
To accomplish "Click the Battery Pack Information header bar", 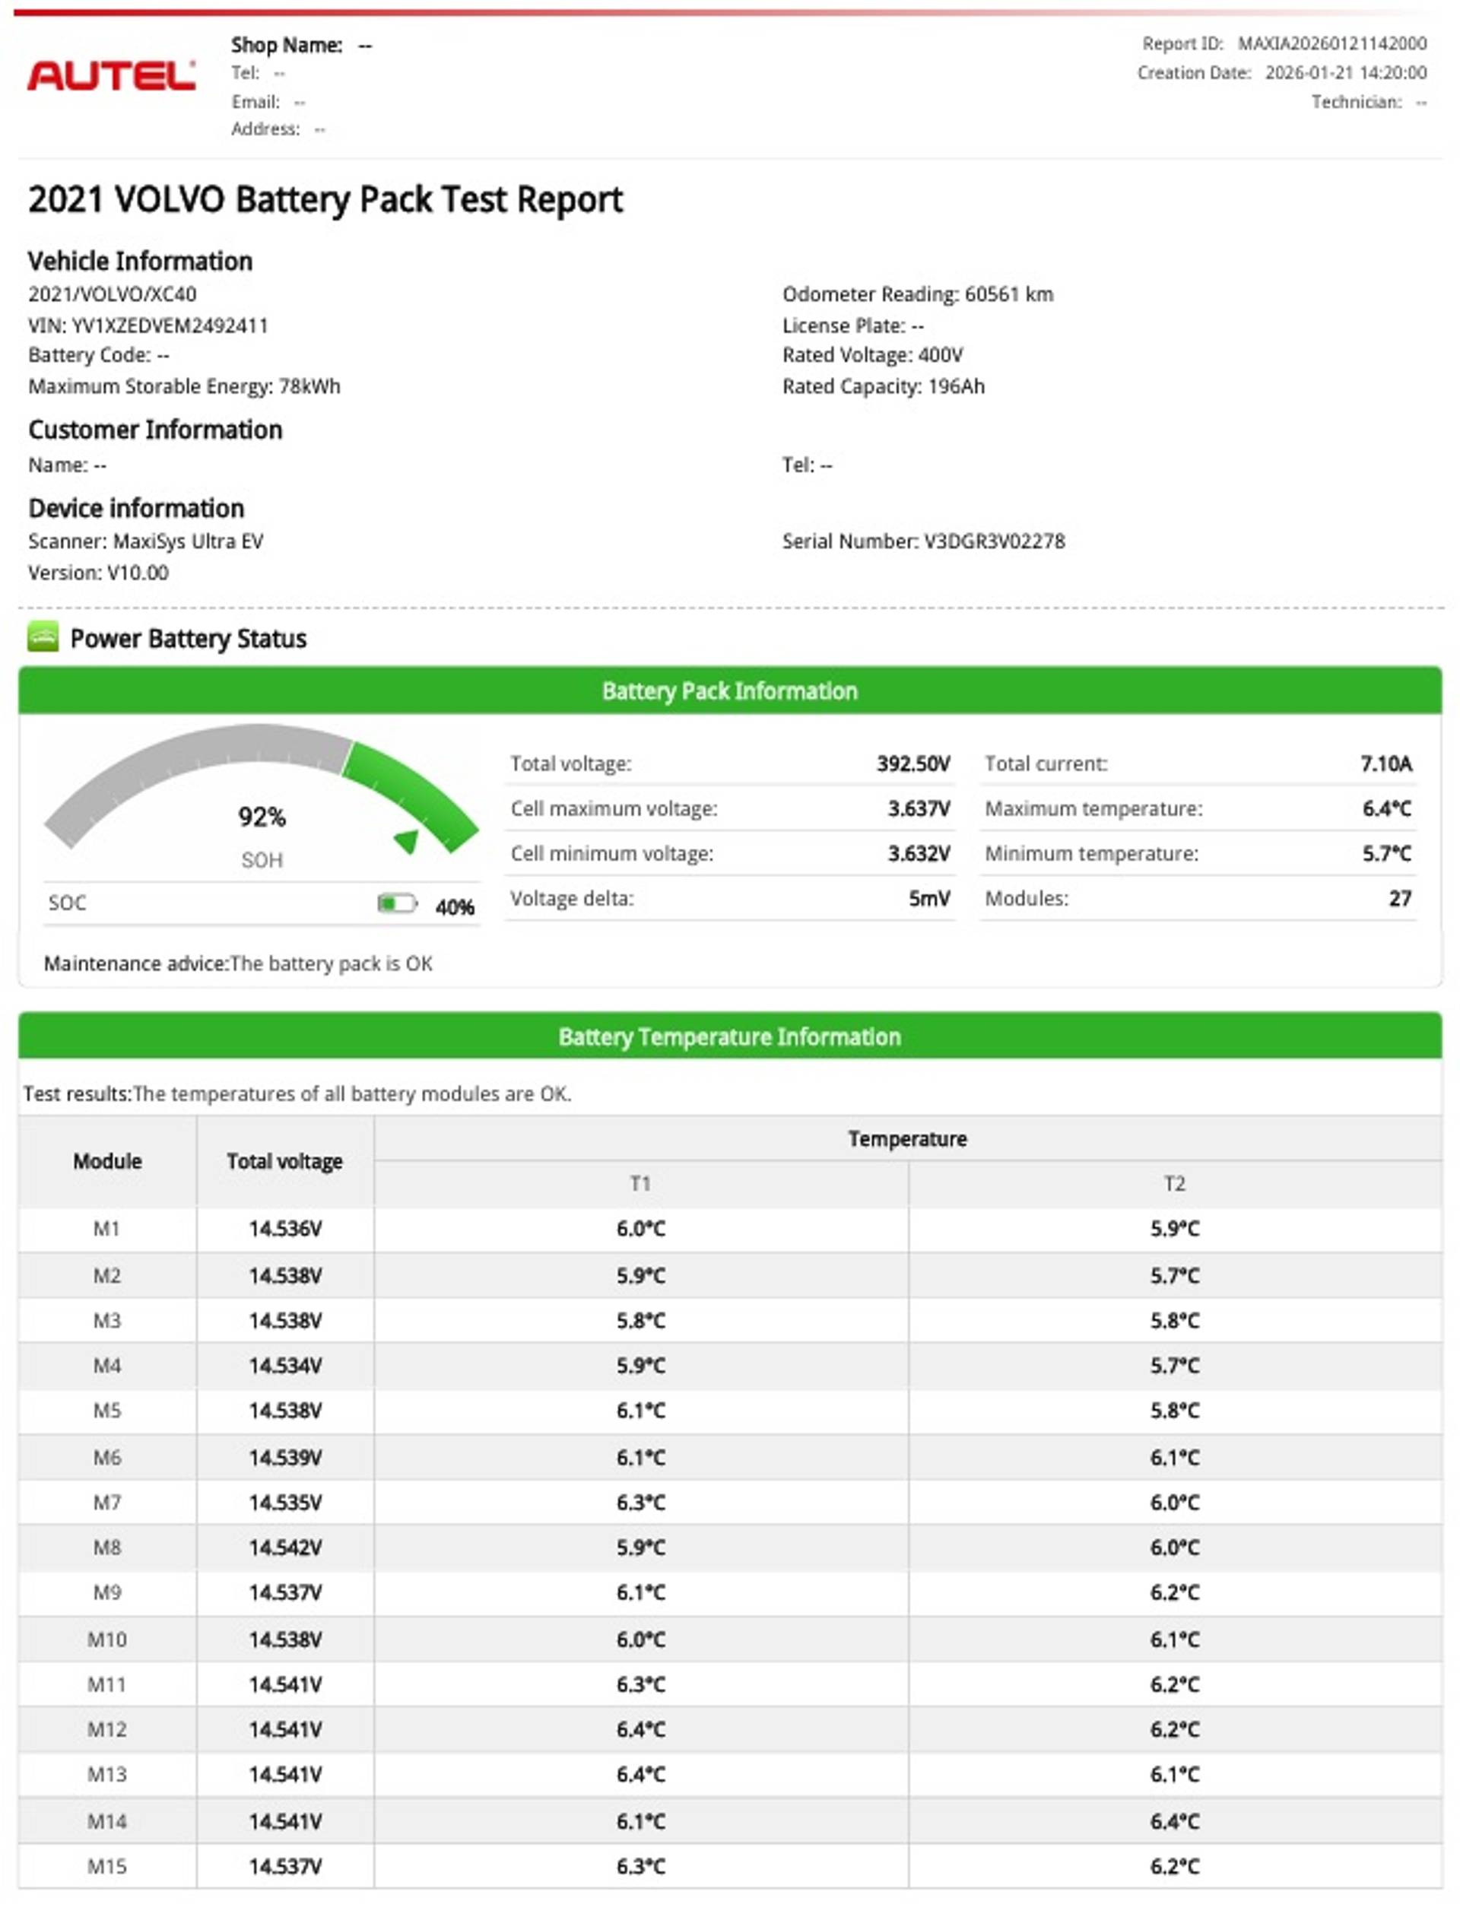I will pos(729,690).
